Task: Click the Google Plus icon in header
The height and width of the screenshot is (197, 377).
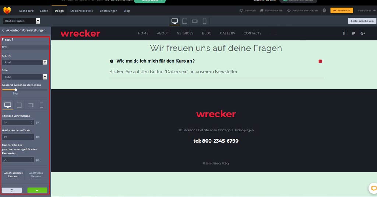Action: pos(363,34)
